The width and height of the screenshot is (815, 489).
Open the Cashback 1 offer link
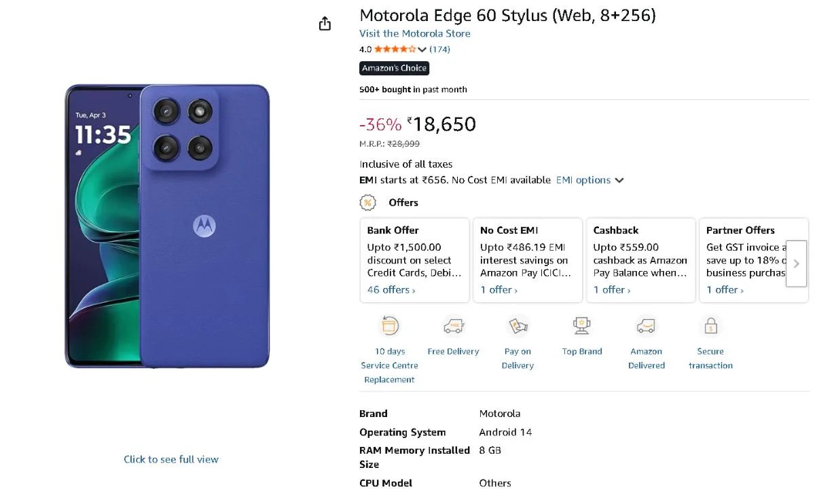click(x=611, y=290)
